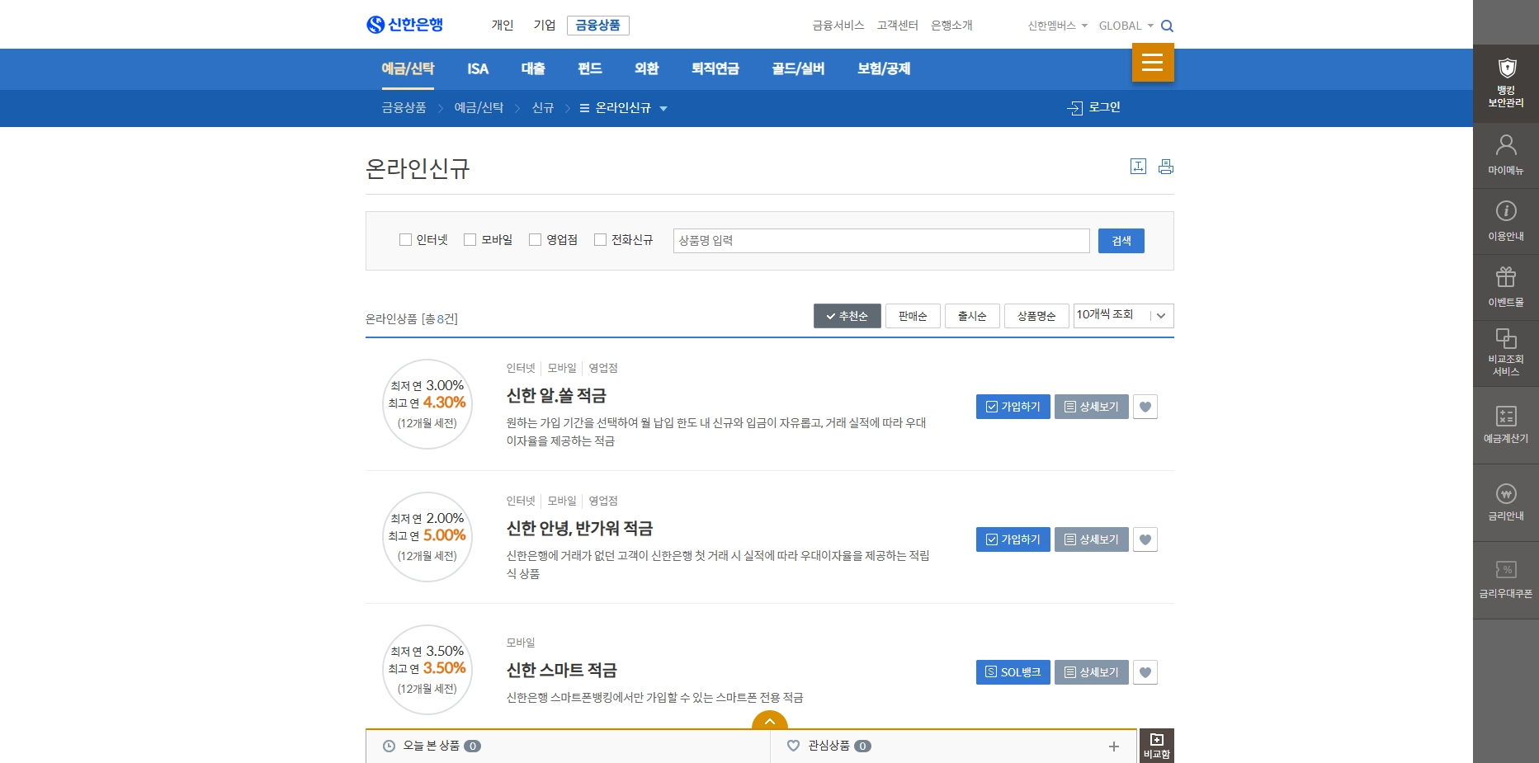1539x763 pixels.
Task: Favorite 신한 안녕, 반가워 적금 heart icon
Action: 1145,539
